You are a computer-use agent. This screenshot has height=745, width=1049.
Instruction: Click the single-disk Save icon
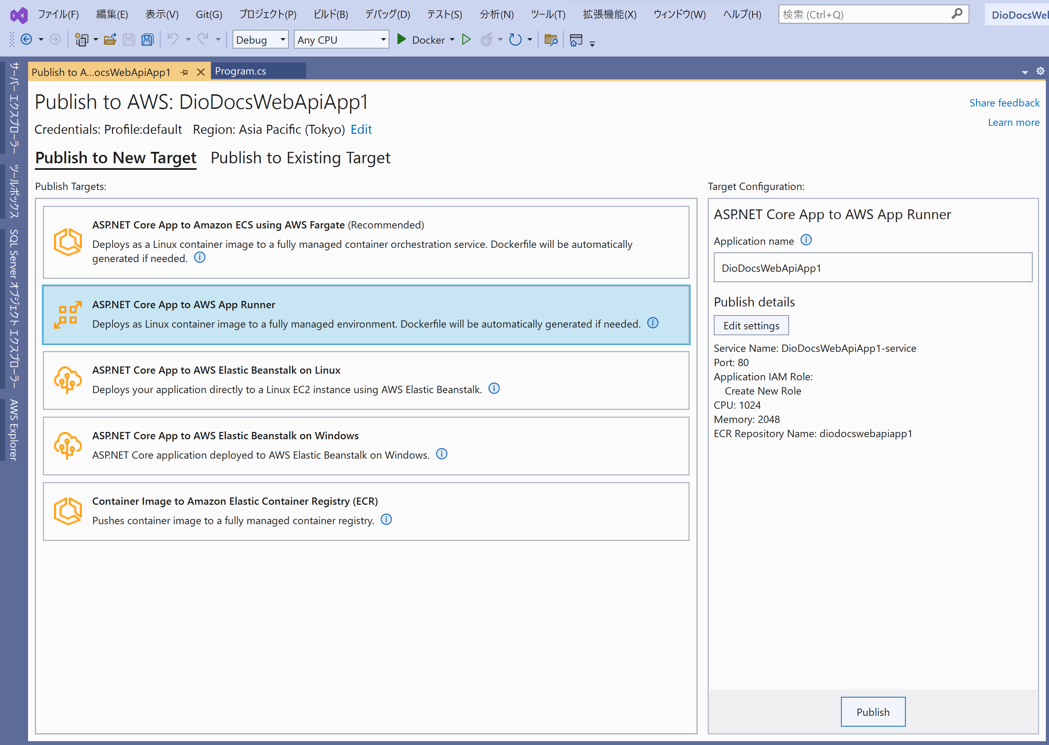[x=129, y=40]
